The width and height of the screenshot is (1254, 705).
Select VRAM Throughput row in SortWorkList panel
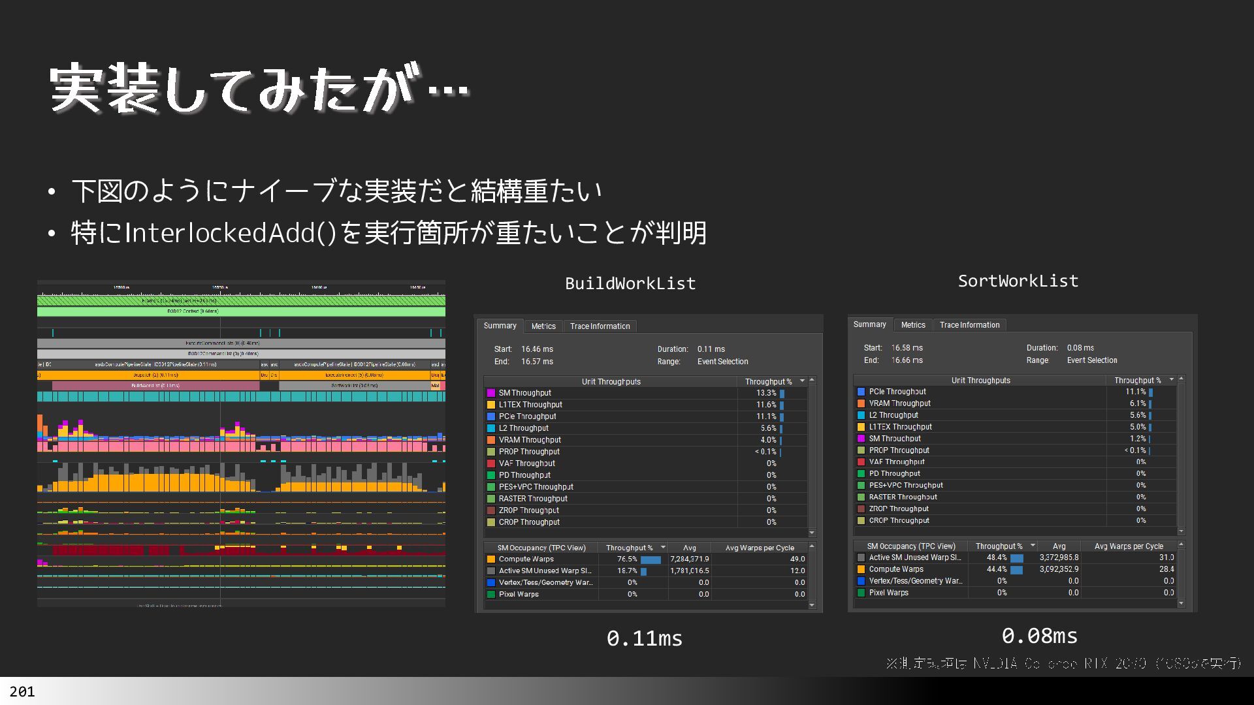pos(1016,403)
